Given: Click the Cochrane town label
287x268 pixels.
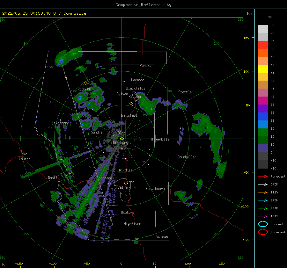Looking at the screenshot, I should point(104,178).
